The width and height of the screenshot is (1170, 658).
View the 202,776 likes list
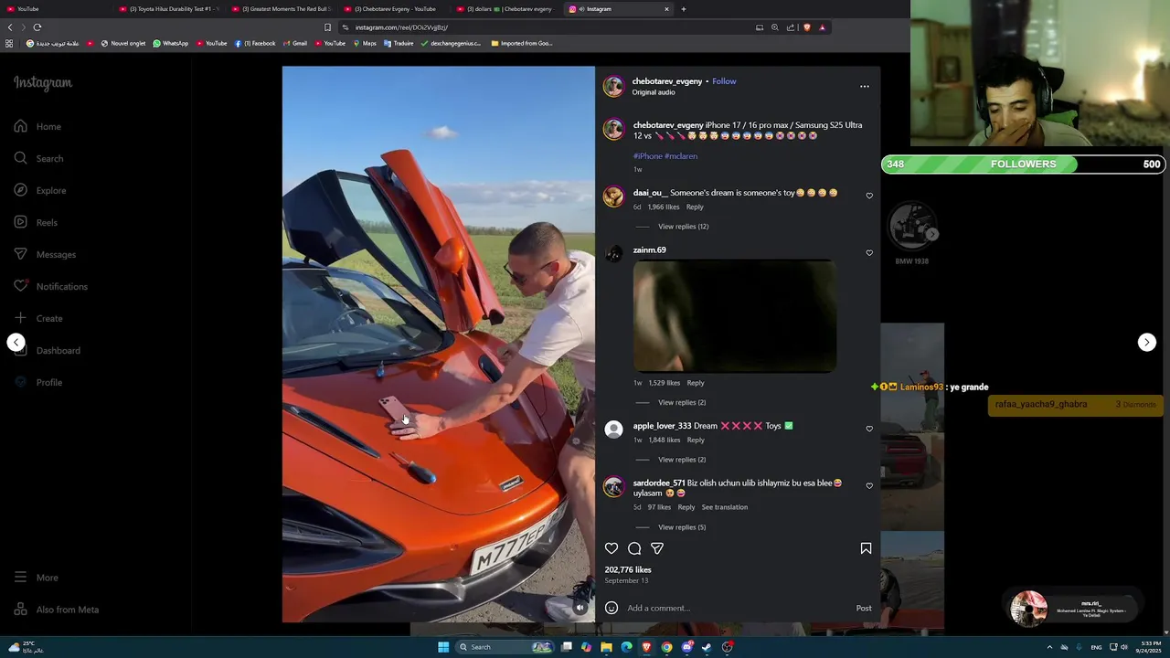(x=628, y=570)
